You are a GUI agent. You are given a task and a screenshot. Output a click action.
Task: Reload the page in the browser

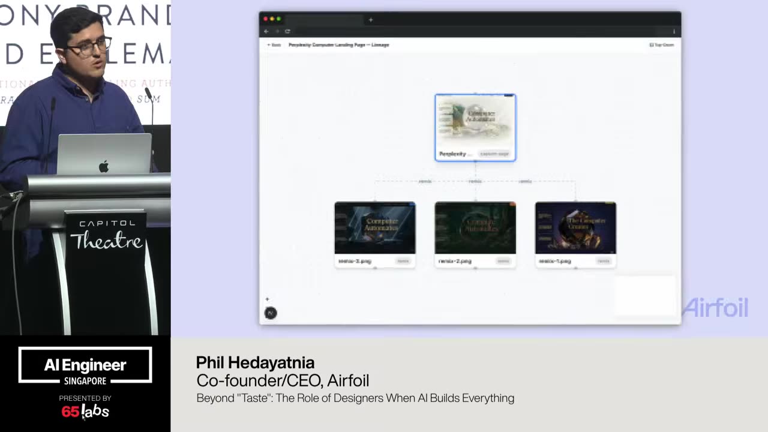[287, 31]
